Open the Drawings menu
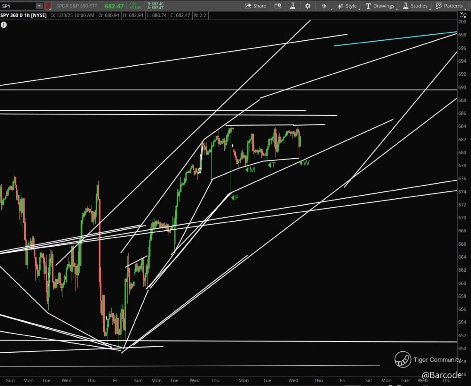The width and height of the screenshot is (471, 386). point(380,6)
